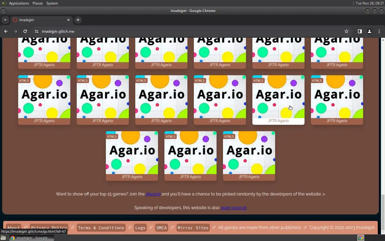Click the scrollbar down arrow
385x241 pixels.
coord(383,232)
